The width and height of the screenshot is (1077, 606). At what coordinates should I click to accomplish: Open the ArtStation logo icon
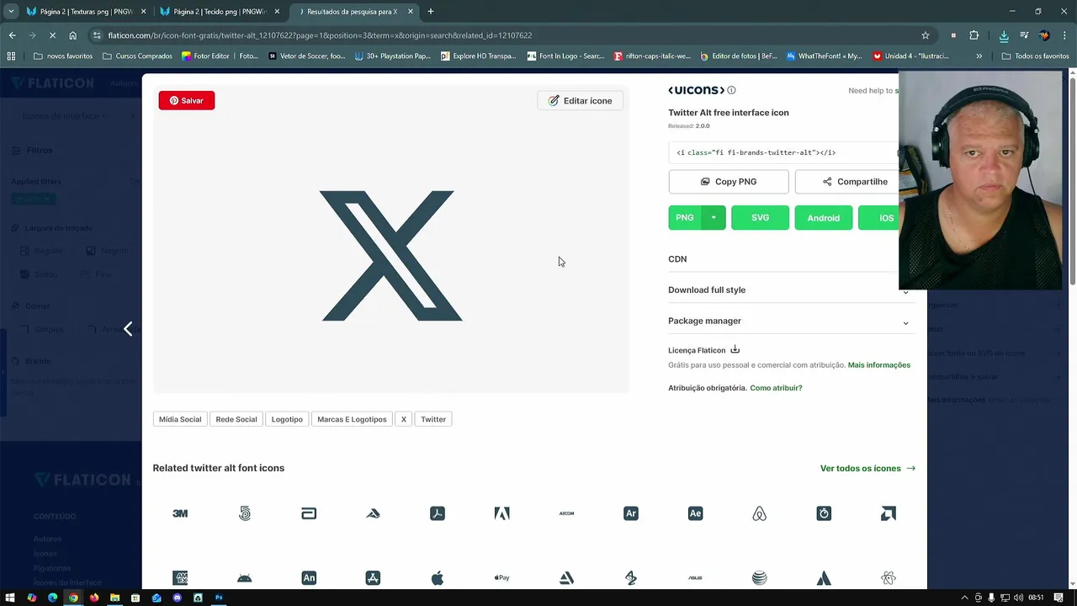(566, 577)
